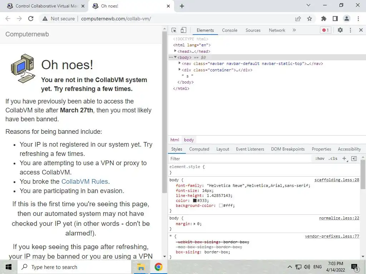Open the Event Listeners tab
366x274 pixels.
click(x=250, y=149)
